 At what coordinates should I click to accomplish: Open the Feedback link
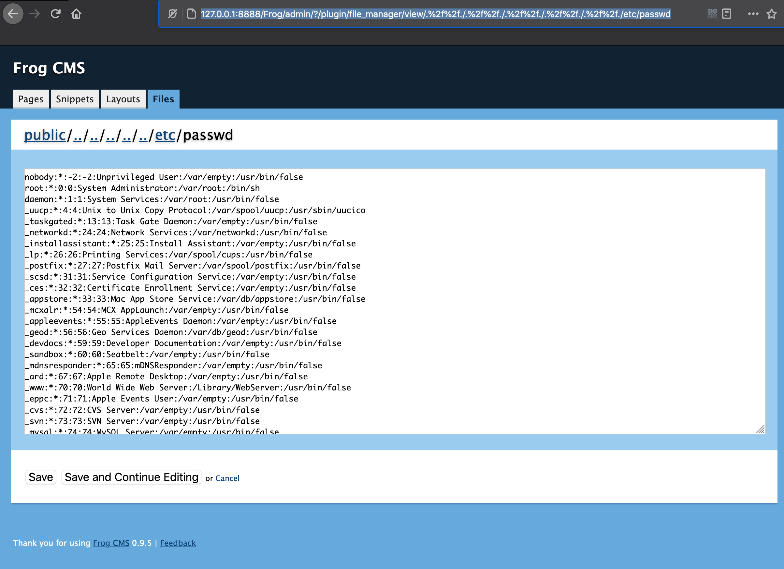click(x=178, y=543)
